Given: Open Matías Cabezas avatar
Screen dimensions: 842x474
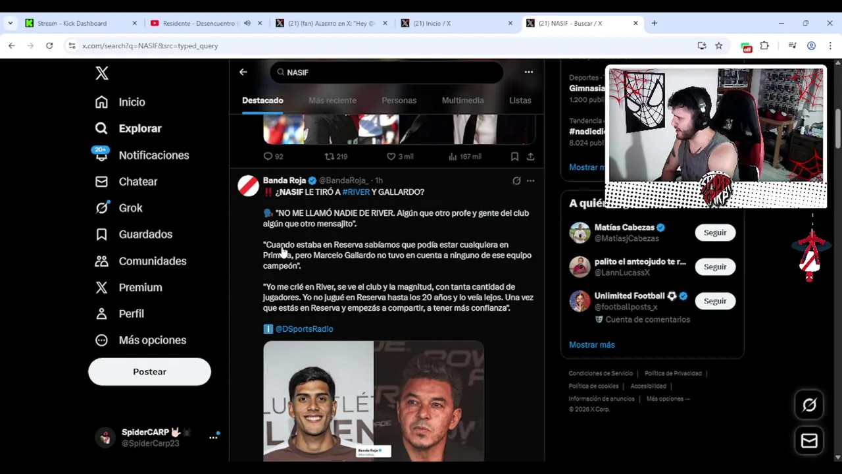Looking at the screenshot, I should (580, 233).
